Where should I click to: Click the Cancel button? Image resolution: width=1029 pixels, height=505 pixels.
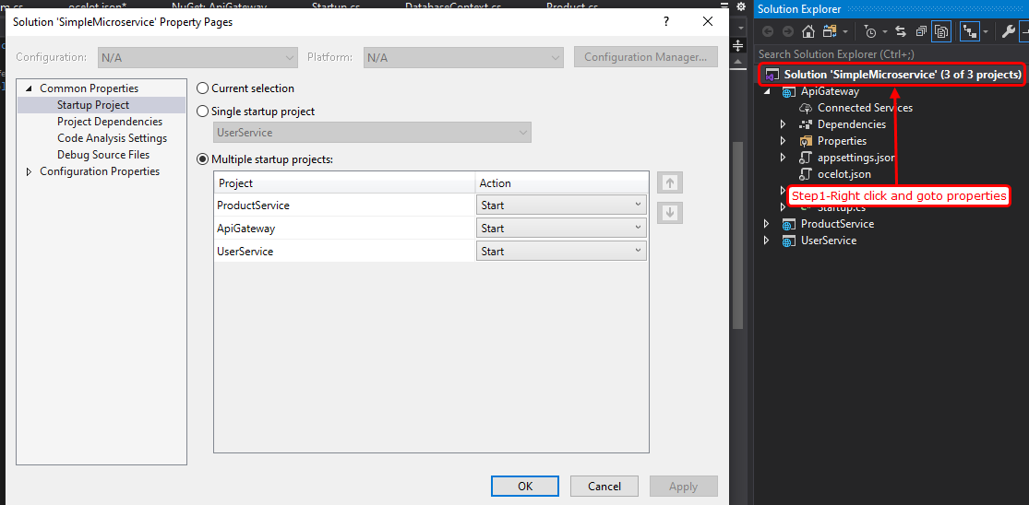tap(604, 486)
